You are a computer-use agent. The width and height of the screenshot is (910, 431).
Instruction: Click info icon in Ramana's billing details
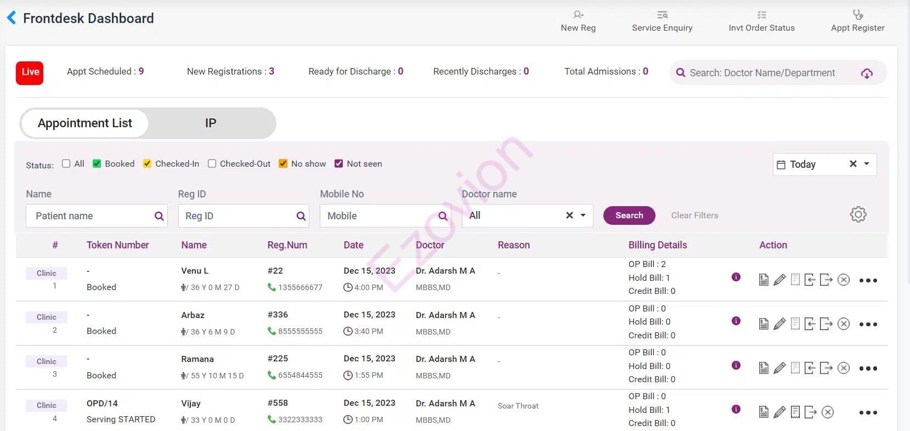coord(736,365)
